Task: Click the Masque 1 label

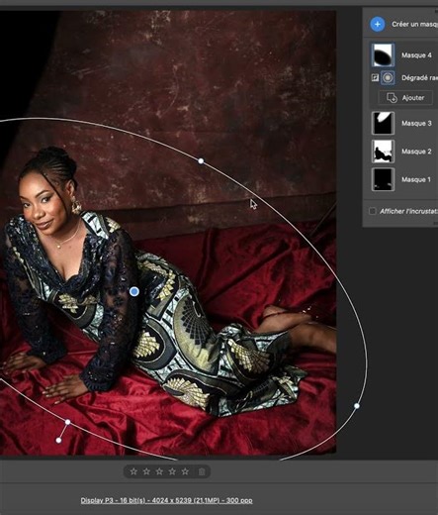Action: (x=416, y=179)
